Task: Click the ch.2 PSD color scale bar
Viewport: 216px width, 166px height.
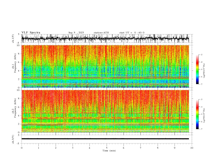Action: pos(197,114)
